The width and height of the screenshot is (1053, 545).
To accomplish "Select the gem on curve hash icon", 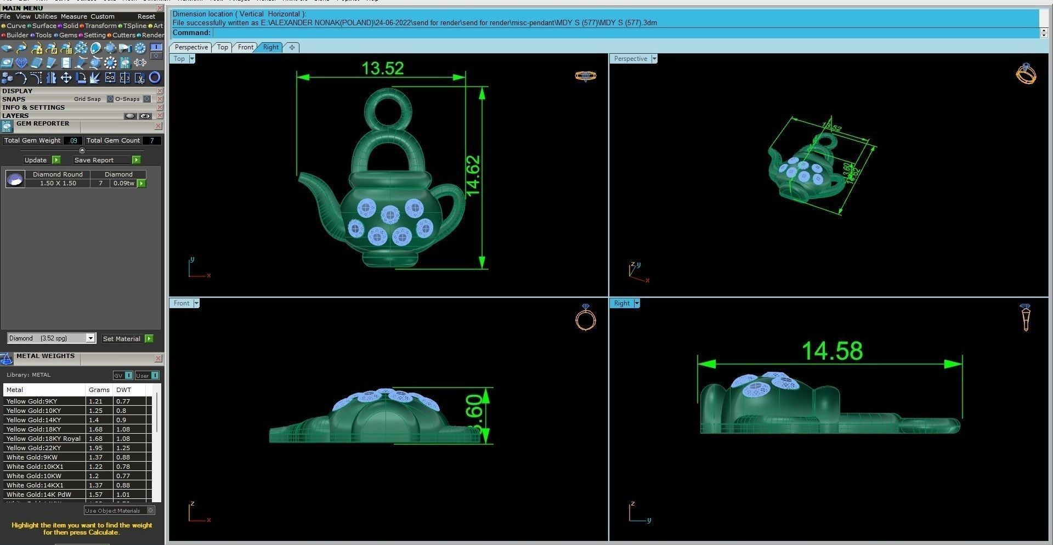I will pyautogui.click(x=51, y=48).
